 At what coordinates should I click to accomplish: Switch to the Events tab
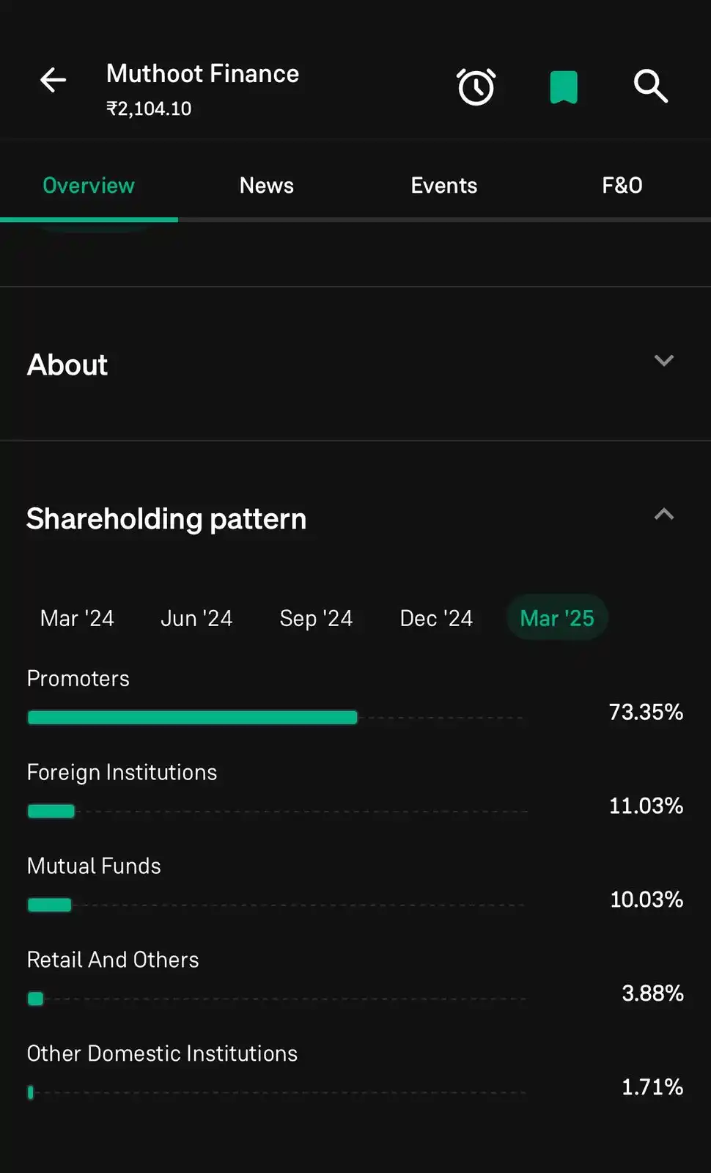[x=444, y=185]
